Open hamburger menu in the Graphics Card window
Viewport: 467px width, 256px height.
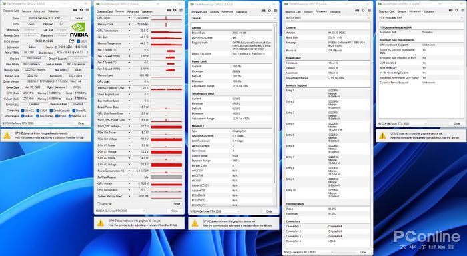click(87, 10)
